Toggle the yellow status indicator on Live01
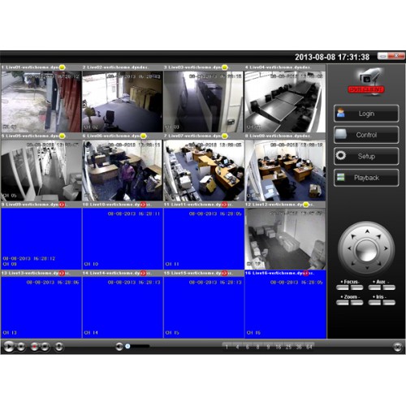The height and width of the screenshot is (406, 406). click(x=62, y=67)
